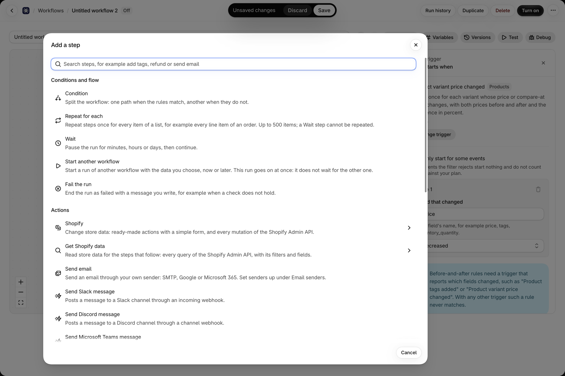Screen dimensions: 565x376
Task: Click the Fail the run circle-x icon
Action: [x=58, y=189]
